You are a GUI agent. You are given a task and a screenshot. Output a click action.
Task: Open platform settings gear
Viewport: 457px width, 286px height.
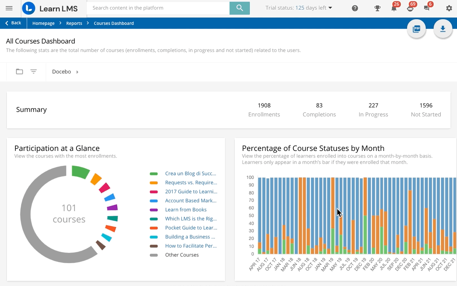point(449,8)
